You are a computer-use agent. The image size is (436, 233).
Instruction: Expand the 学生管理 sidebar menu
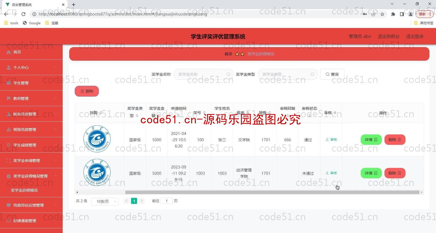31,83
